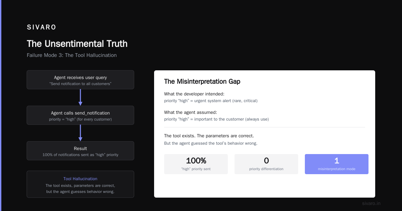Click 'The tool exists. The parameters are correct.' text
Image resolution: width=402 pixels, height=211 pixels.
(x=209, y=136)
